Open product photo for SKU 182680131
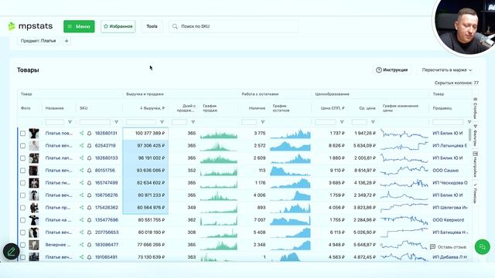Image resolution: width=495 pixels, height=278 pixels. tap(34, 134)
